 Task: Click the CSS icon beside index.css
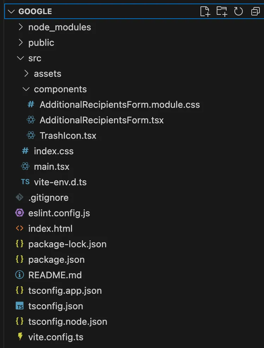[25, 151]
